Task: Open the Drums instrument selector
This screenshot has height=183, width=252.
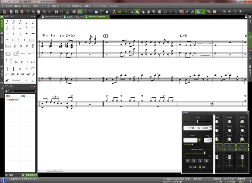Action: pos(242,149)
